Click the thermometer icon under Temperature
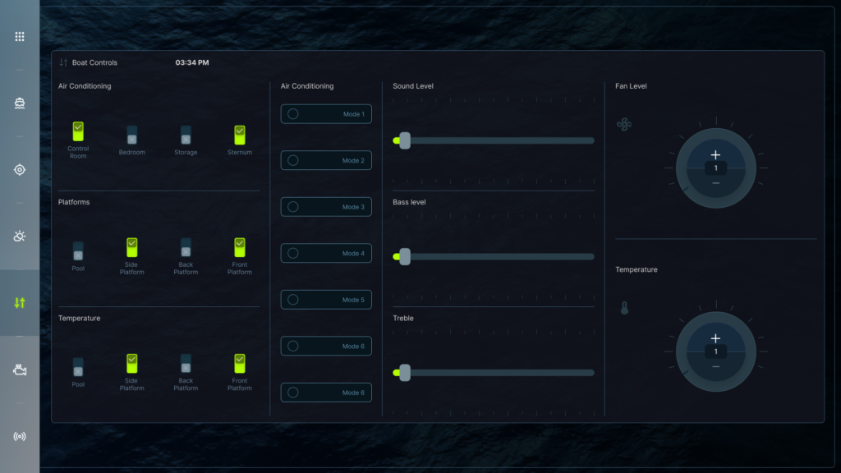The width and height of the screenshot is (841, 473). click(624, 309)
